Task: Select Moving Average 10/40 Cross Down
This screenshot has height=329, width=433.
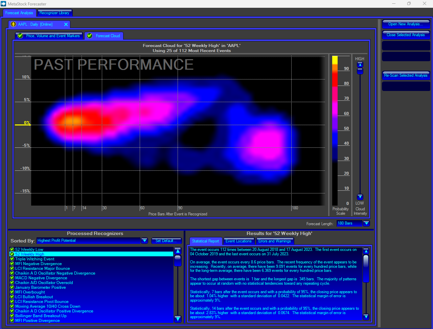Action: [x=91, y=306]
